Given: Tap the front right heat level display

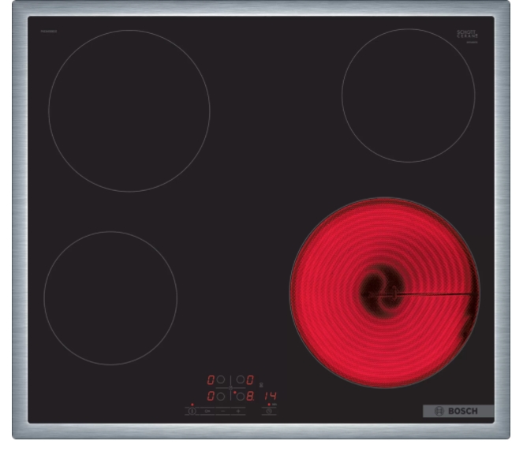Looking at the screenshot, I should tap(249, 396).
